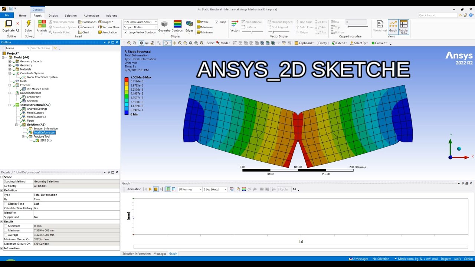This screenshot has width=475, height=267.
Task: Select the SIFS (K1) tree item
Action: 46,141
